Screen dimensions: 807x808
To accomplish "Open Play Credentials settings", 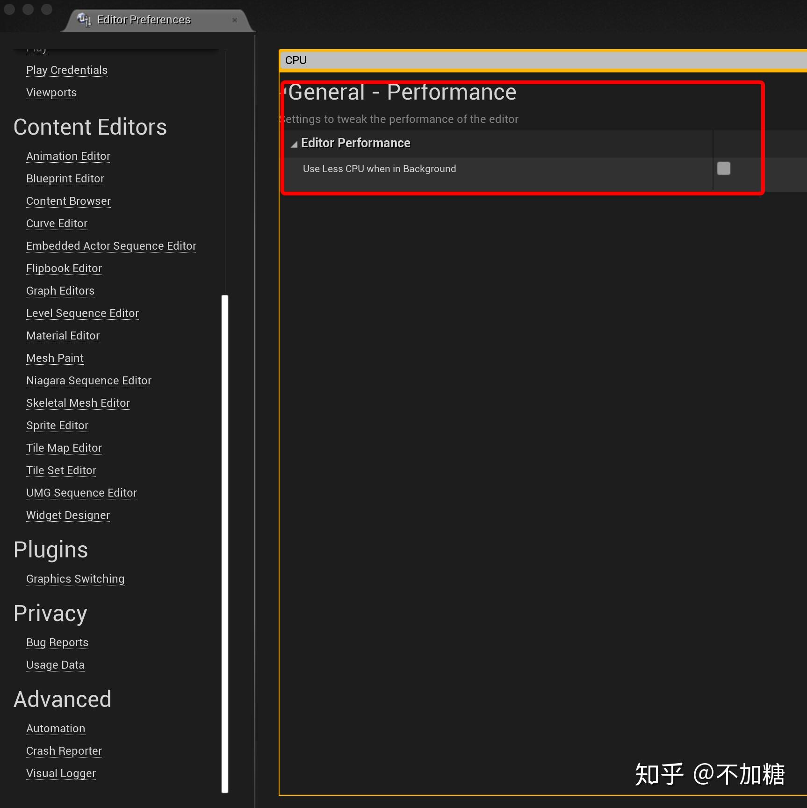I will [67, 70].
